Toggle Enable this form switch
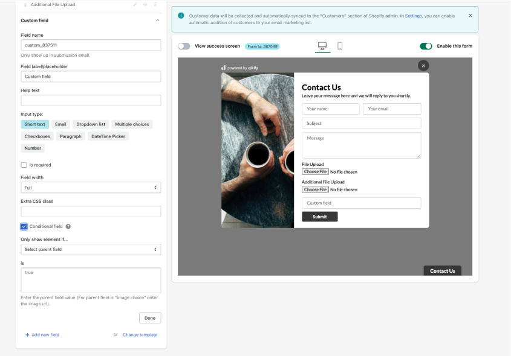 [426, 46]
